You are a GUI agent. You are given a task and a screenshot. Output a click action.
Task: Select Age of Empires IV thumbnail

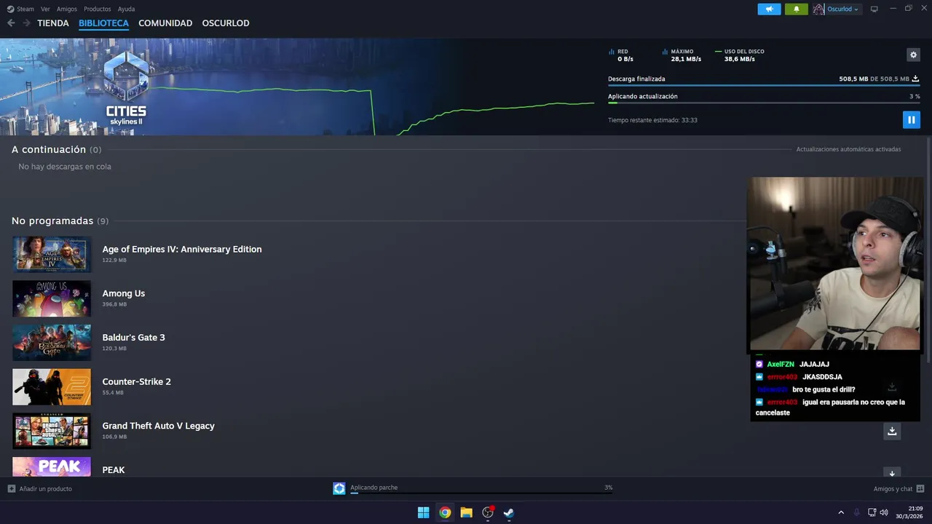tap(52, 254)
